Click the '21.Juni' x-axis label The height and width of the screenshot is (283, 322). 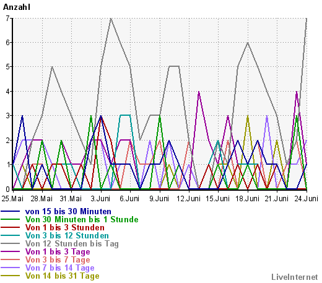pyautogui.click(x=277, y=199)
